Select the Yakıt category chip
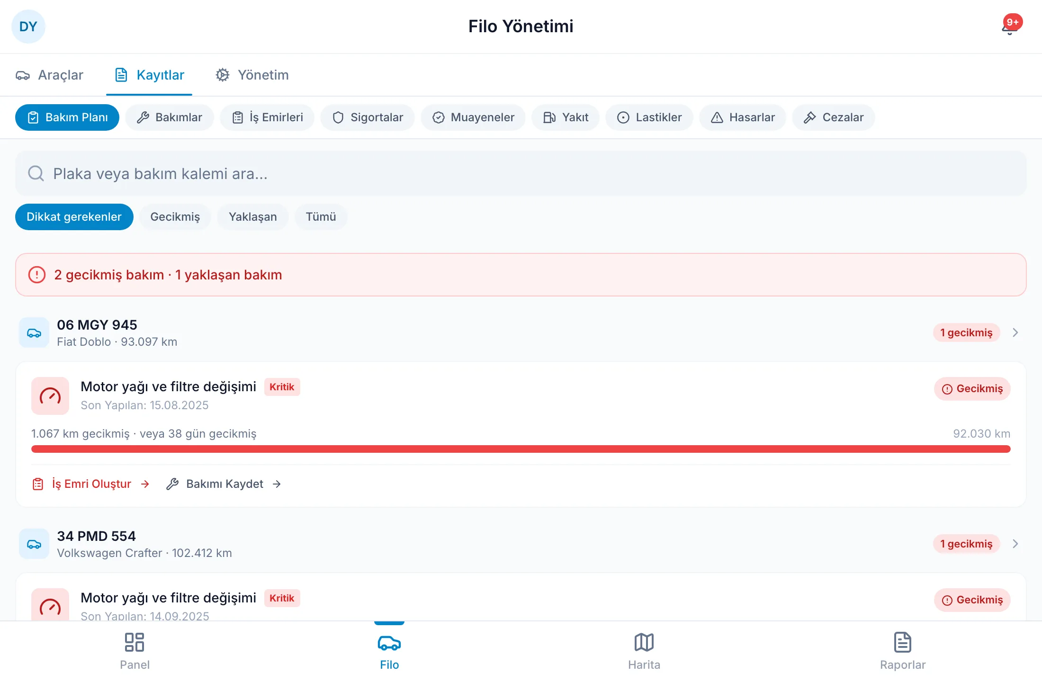This screenshot has width=1042, height=682. 566,117
